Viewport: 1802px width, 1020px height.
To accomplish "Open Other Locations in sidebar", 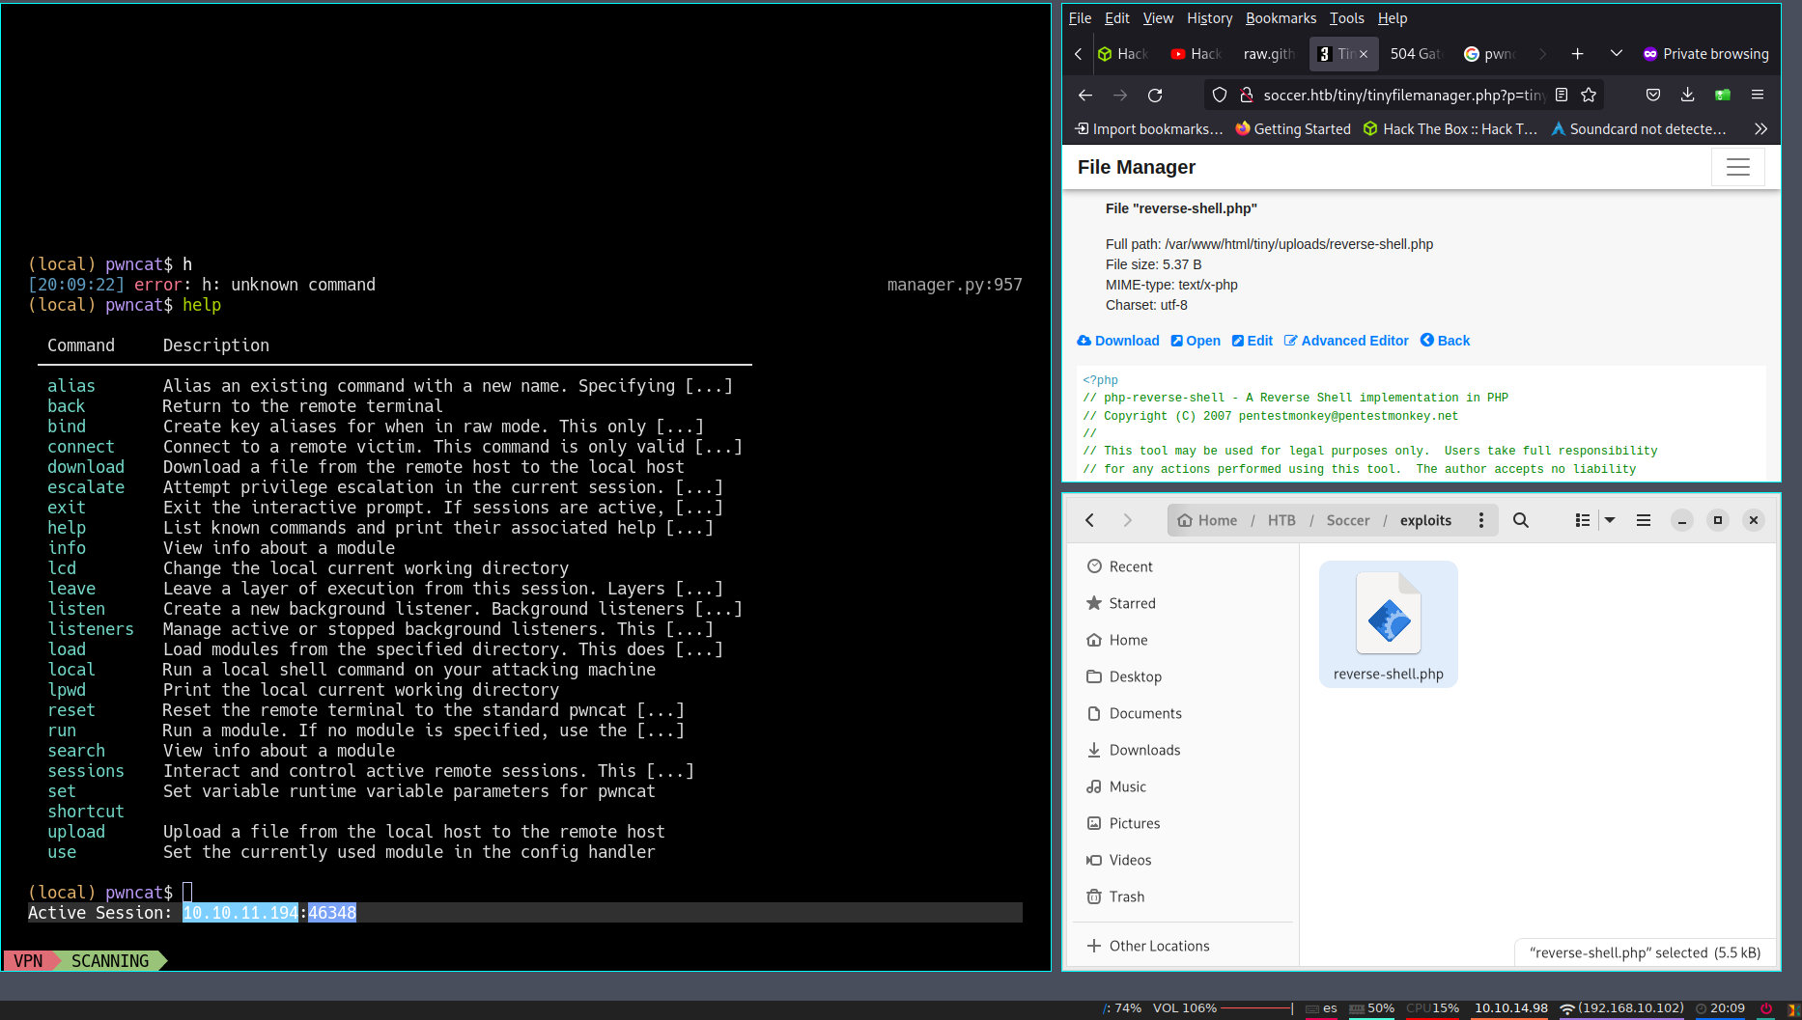I will (x=1185, y=946).
